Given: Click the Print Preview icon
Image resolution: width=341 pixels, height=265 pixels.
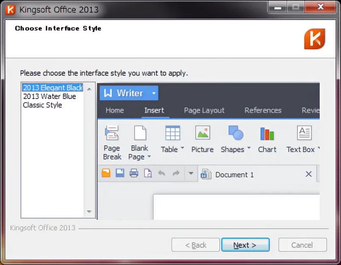Looking at the screenshot, I should coord(148,173).
